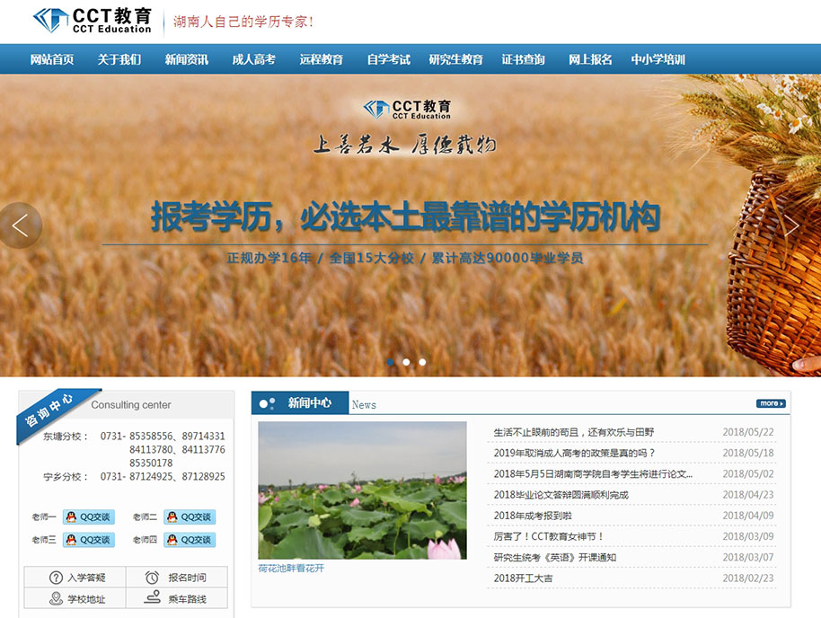Start QQ conversation with 老师四

click(x=190, y=540)
